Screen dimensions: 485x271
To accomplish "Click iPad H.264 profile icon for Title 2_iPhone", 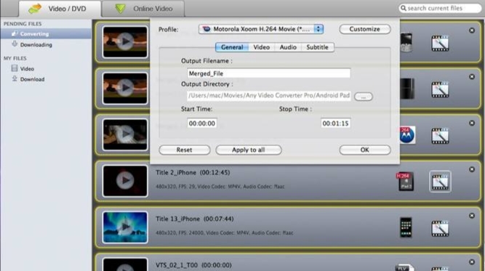I will point(405,182).
